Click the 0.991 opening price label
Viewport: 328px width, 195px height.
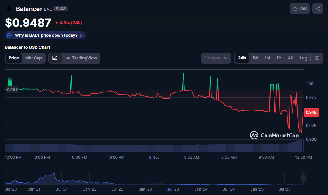[12, 90]
